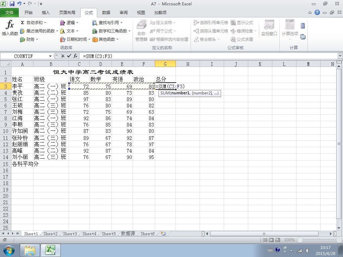This screenshot has height=257, width=343.
Task: Switch to the Page Layout (页面布局) tab
Action: pos(67,13)
